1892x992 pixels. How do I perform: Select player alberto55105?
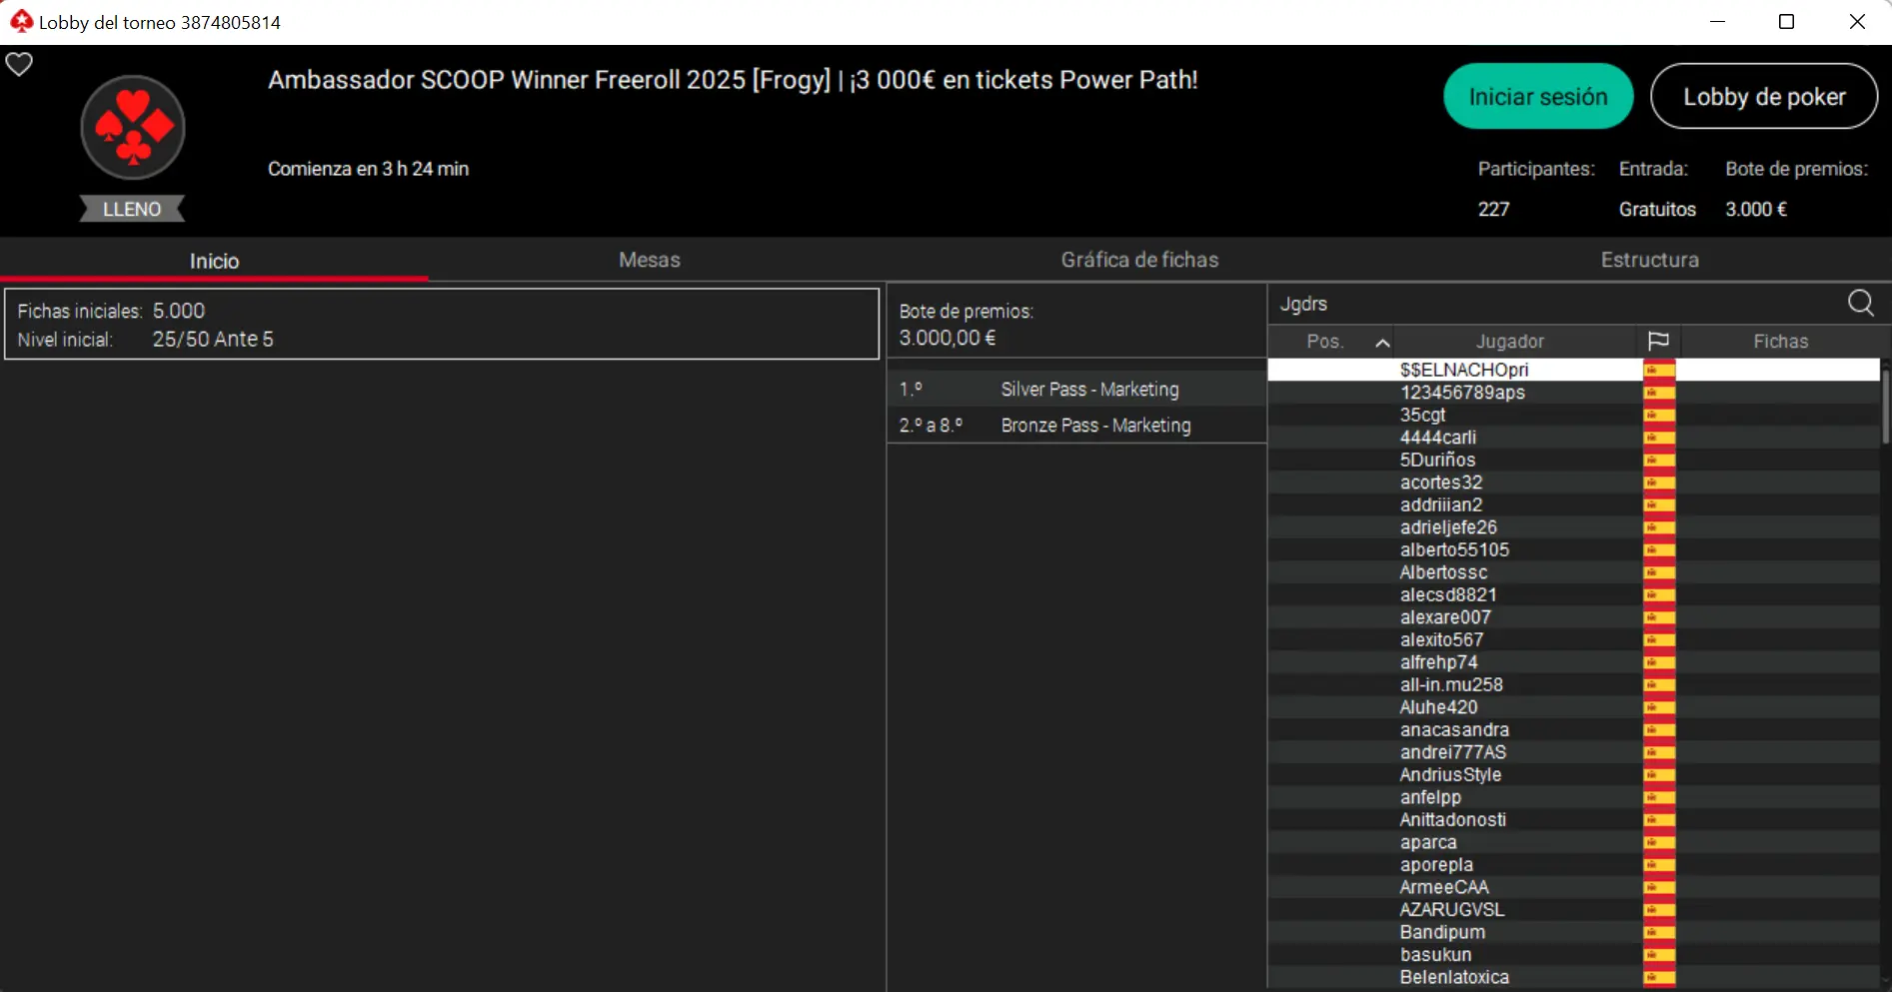click(1573, 549)
